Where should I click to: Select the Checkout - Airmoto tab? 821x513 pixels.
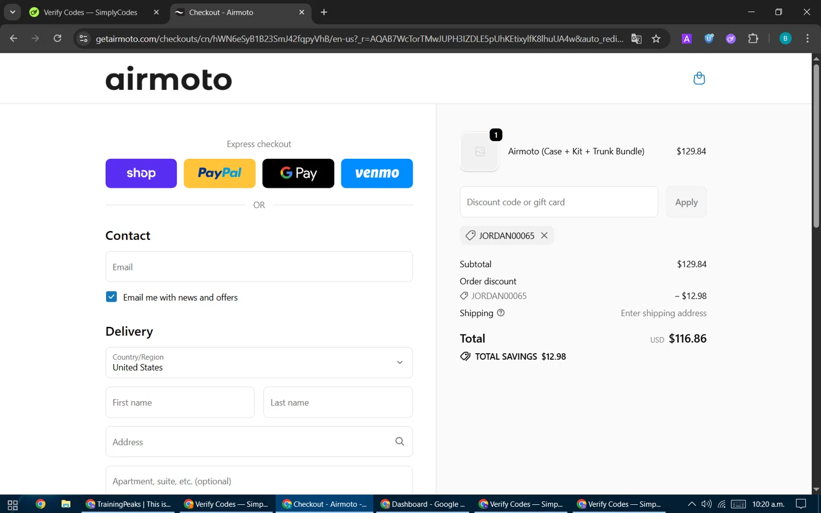point(240,12)
